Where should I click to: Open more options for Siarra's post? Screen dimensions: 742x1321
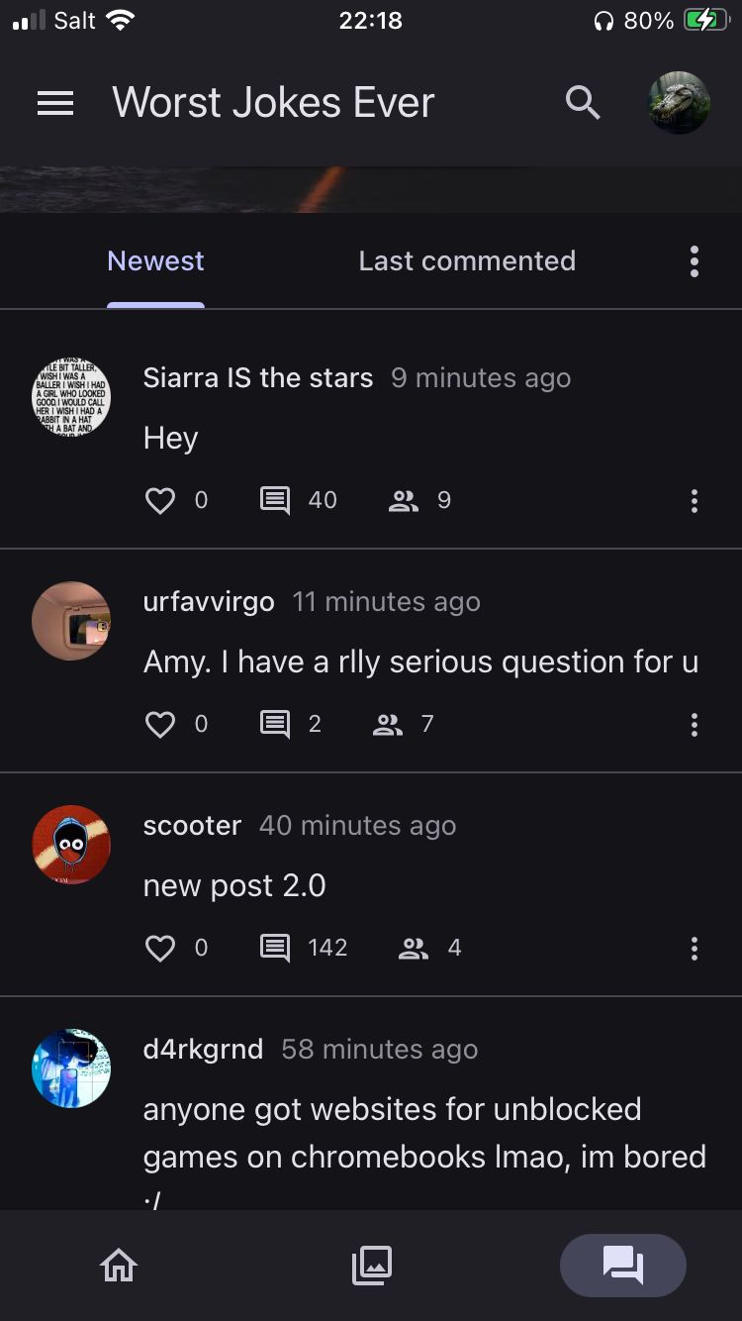[x=695, y=500]
